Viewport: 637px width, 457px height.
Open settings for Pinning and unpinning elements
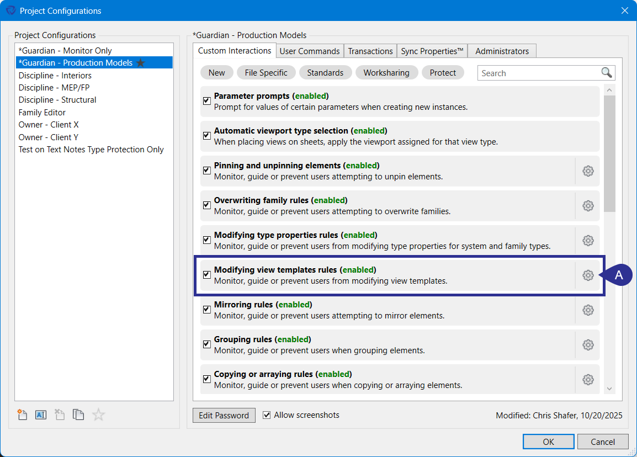click(x=588, y=171)
